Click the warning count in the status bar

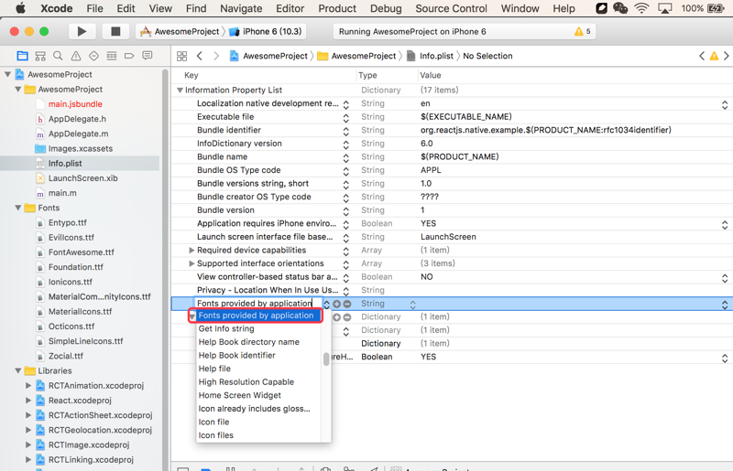pos(583,31)
